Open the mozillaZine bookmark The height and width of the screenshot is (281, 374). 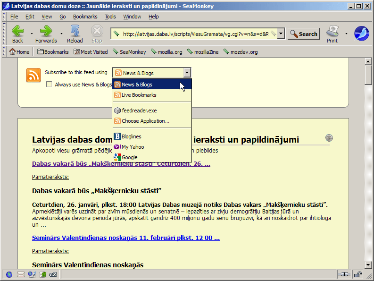coord(203,52)
